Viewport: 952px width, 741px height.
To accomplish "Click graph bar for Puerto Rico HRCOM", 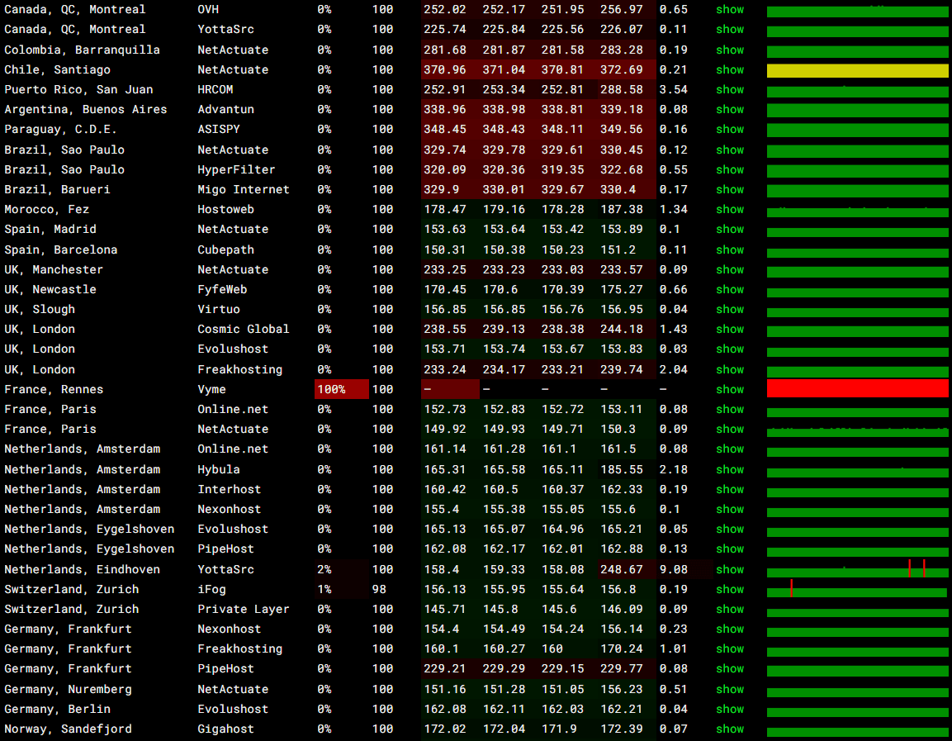I will (857, 93).
